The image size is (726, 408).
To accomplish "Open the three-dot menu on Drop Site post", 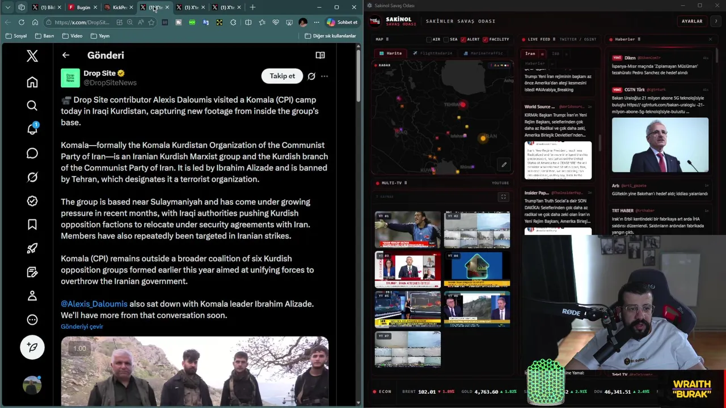I will pos(324,76).
